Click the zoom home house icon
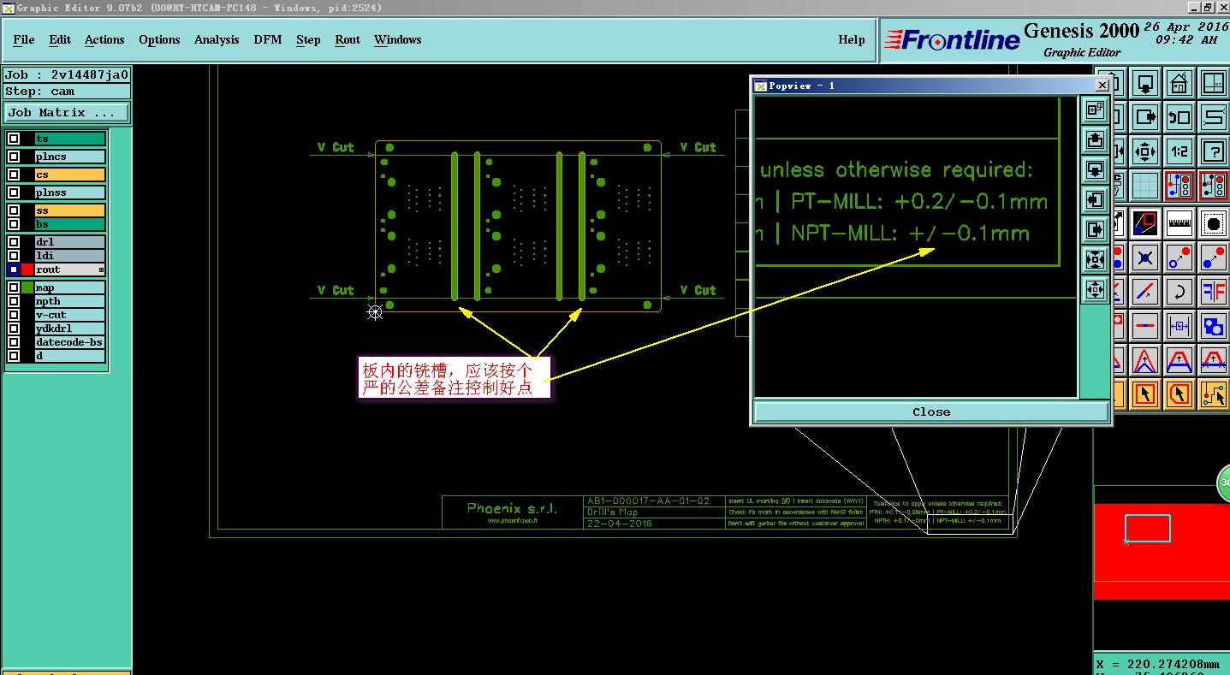 pos(1179,83)
